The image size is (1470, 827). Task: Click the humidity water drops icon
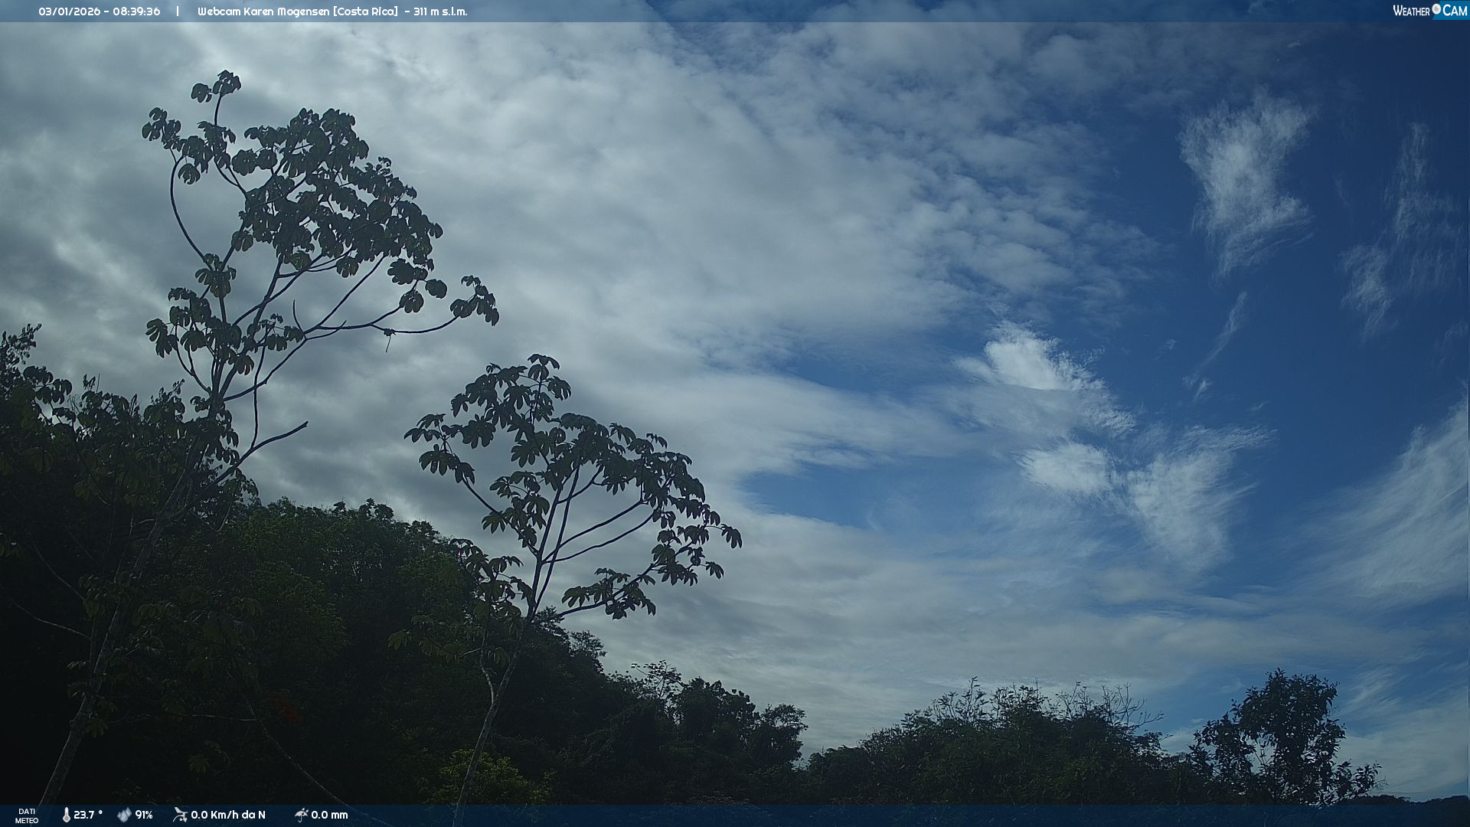point(124,816)
